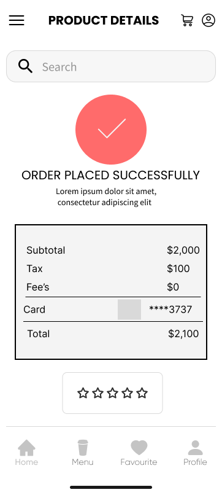Image resolution: width=222 pixels, height=495 pixels.
Task: Switch to the Menu tab
Action: 83,453
